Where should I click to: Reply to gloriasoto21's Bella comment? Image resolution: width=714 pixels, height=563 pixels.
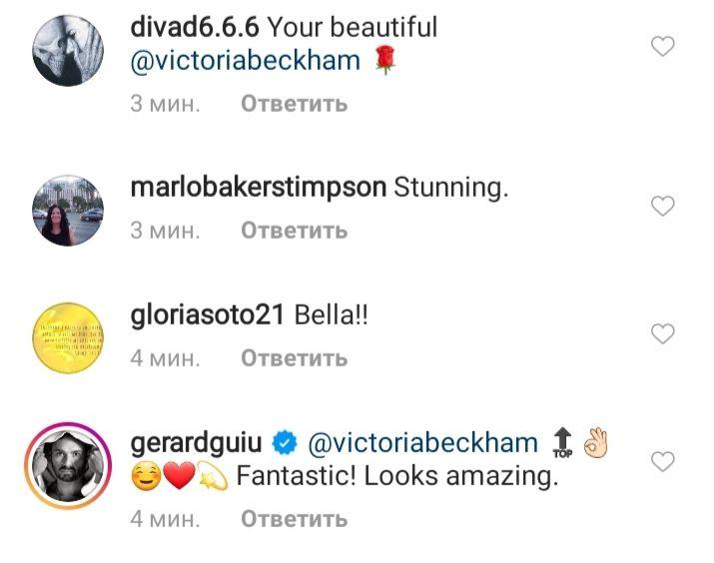point(295,358)
